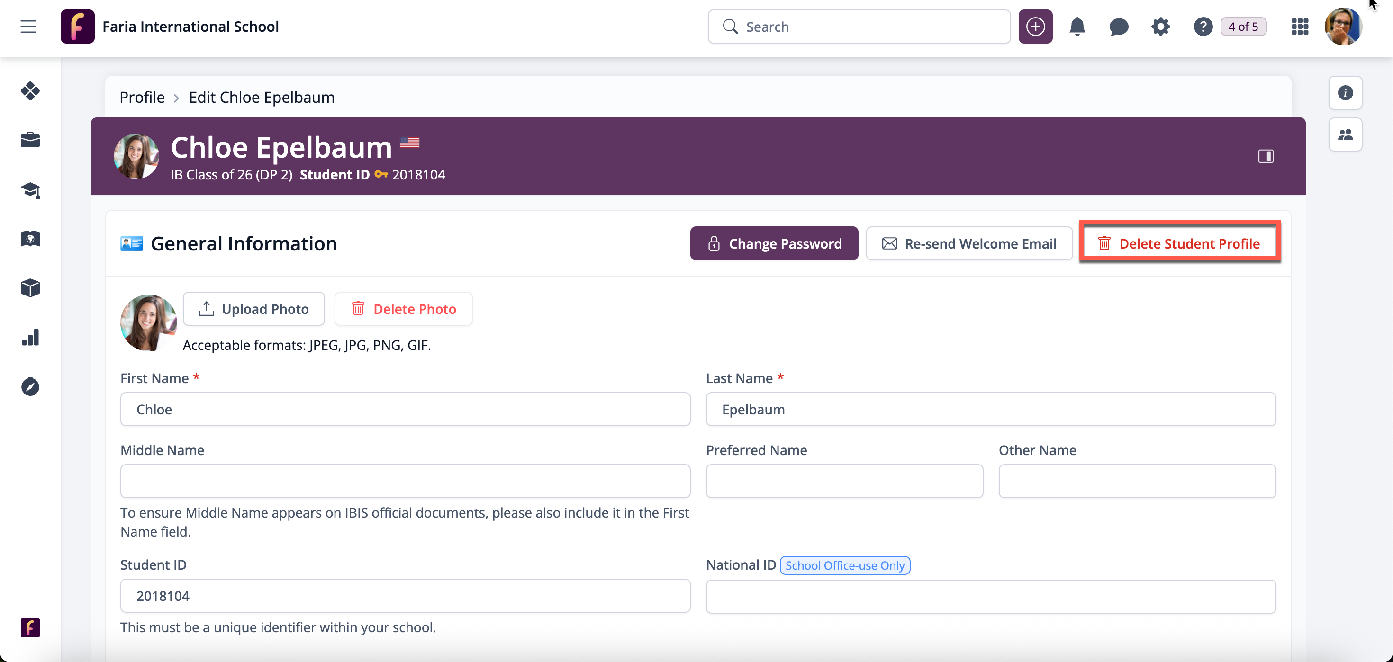
Task: Click into the Middle Name field
Action: click(x=405, y=481)
